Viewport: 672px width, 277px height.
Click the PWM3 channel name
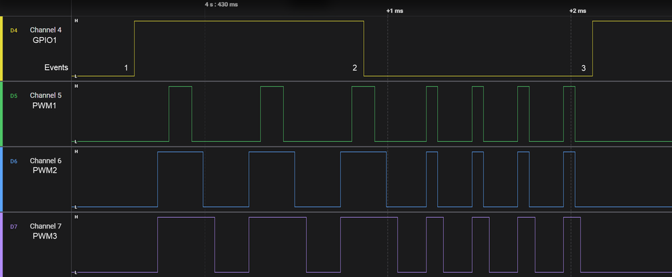(46, 236)
